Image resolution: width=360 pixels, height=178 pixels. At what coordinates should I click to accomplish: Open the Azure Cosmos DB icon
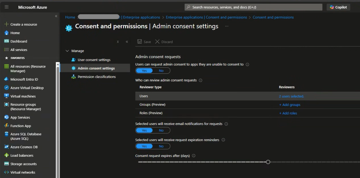7,147
